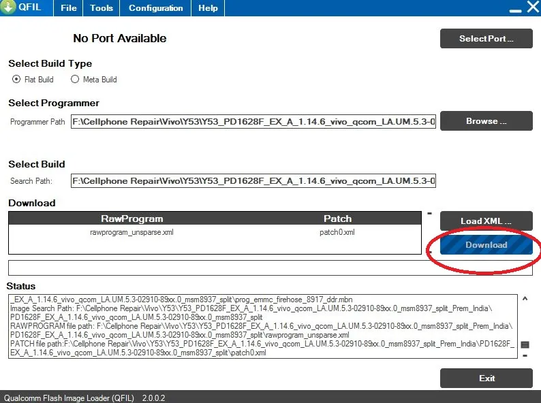Click into the Search Path field
The width and height of the screenshot is (541, 403).
point(253,180)
